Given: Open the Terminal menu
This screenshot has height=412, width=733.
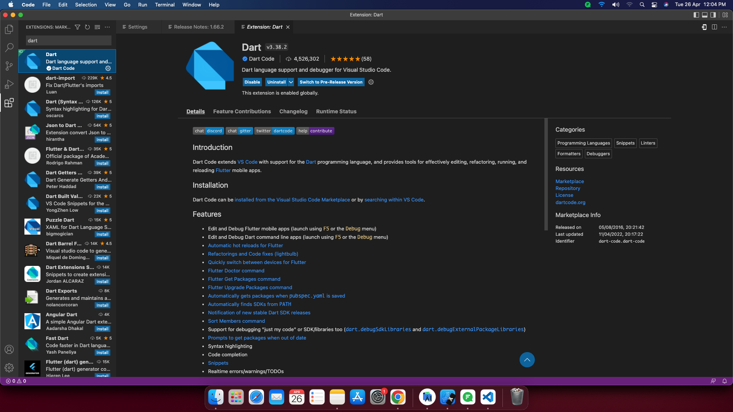Looking at the screenshot, I should tap(165, 5).
